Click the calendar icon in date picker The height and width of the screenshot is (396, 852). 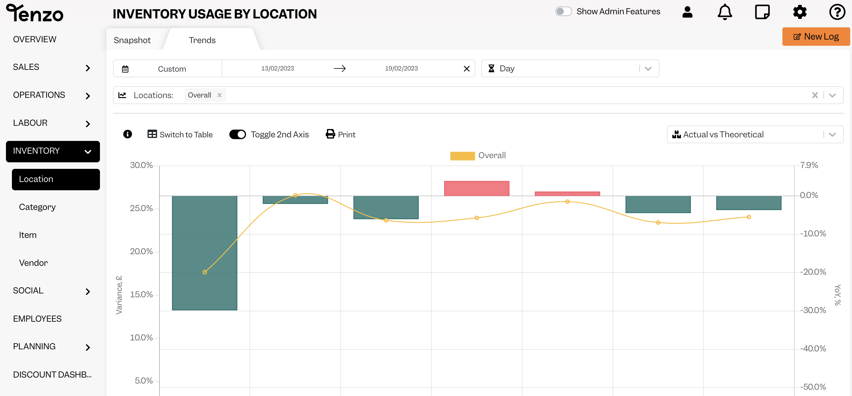coord(125,69)
